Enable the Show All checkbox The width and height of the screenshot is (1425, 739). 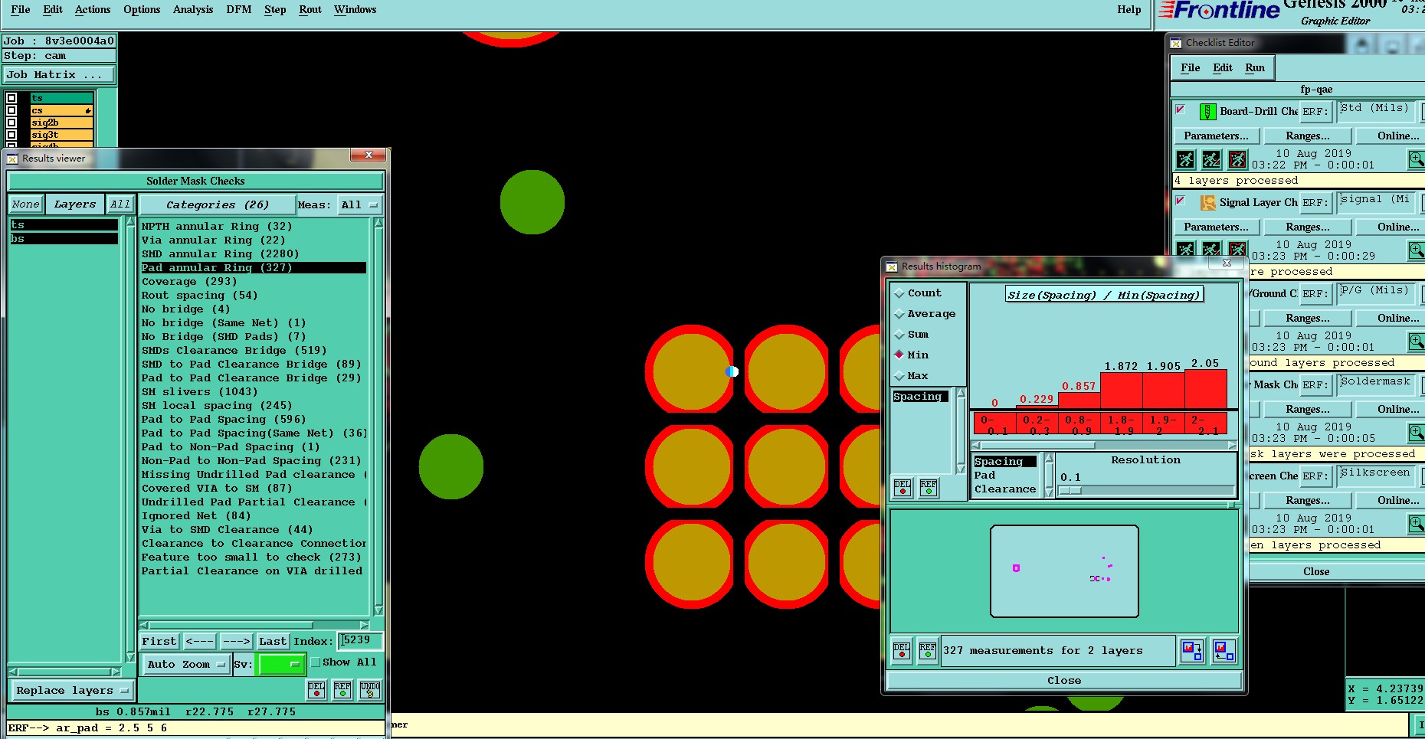316,662
